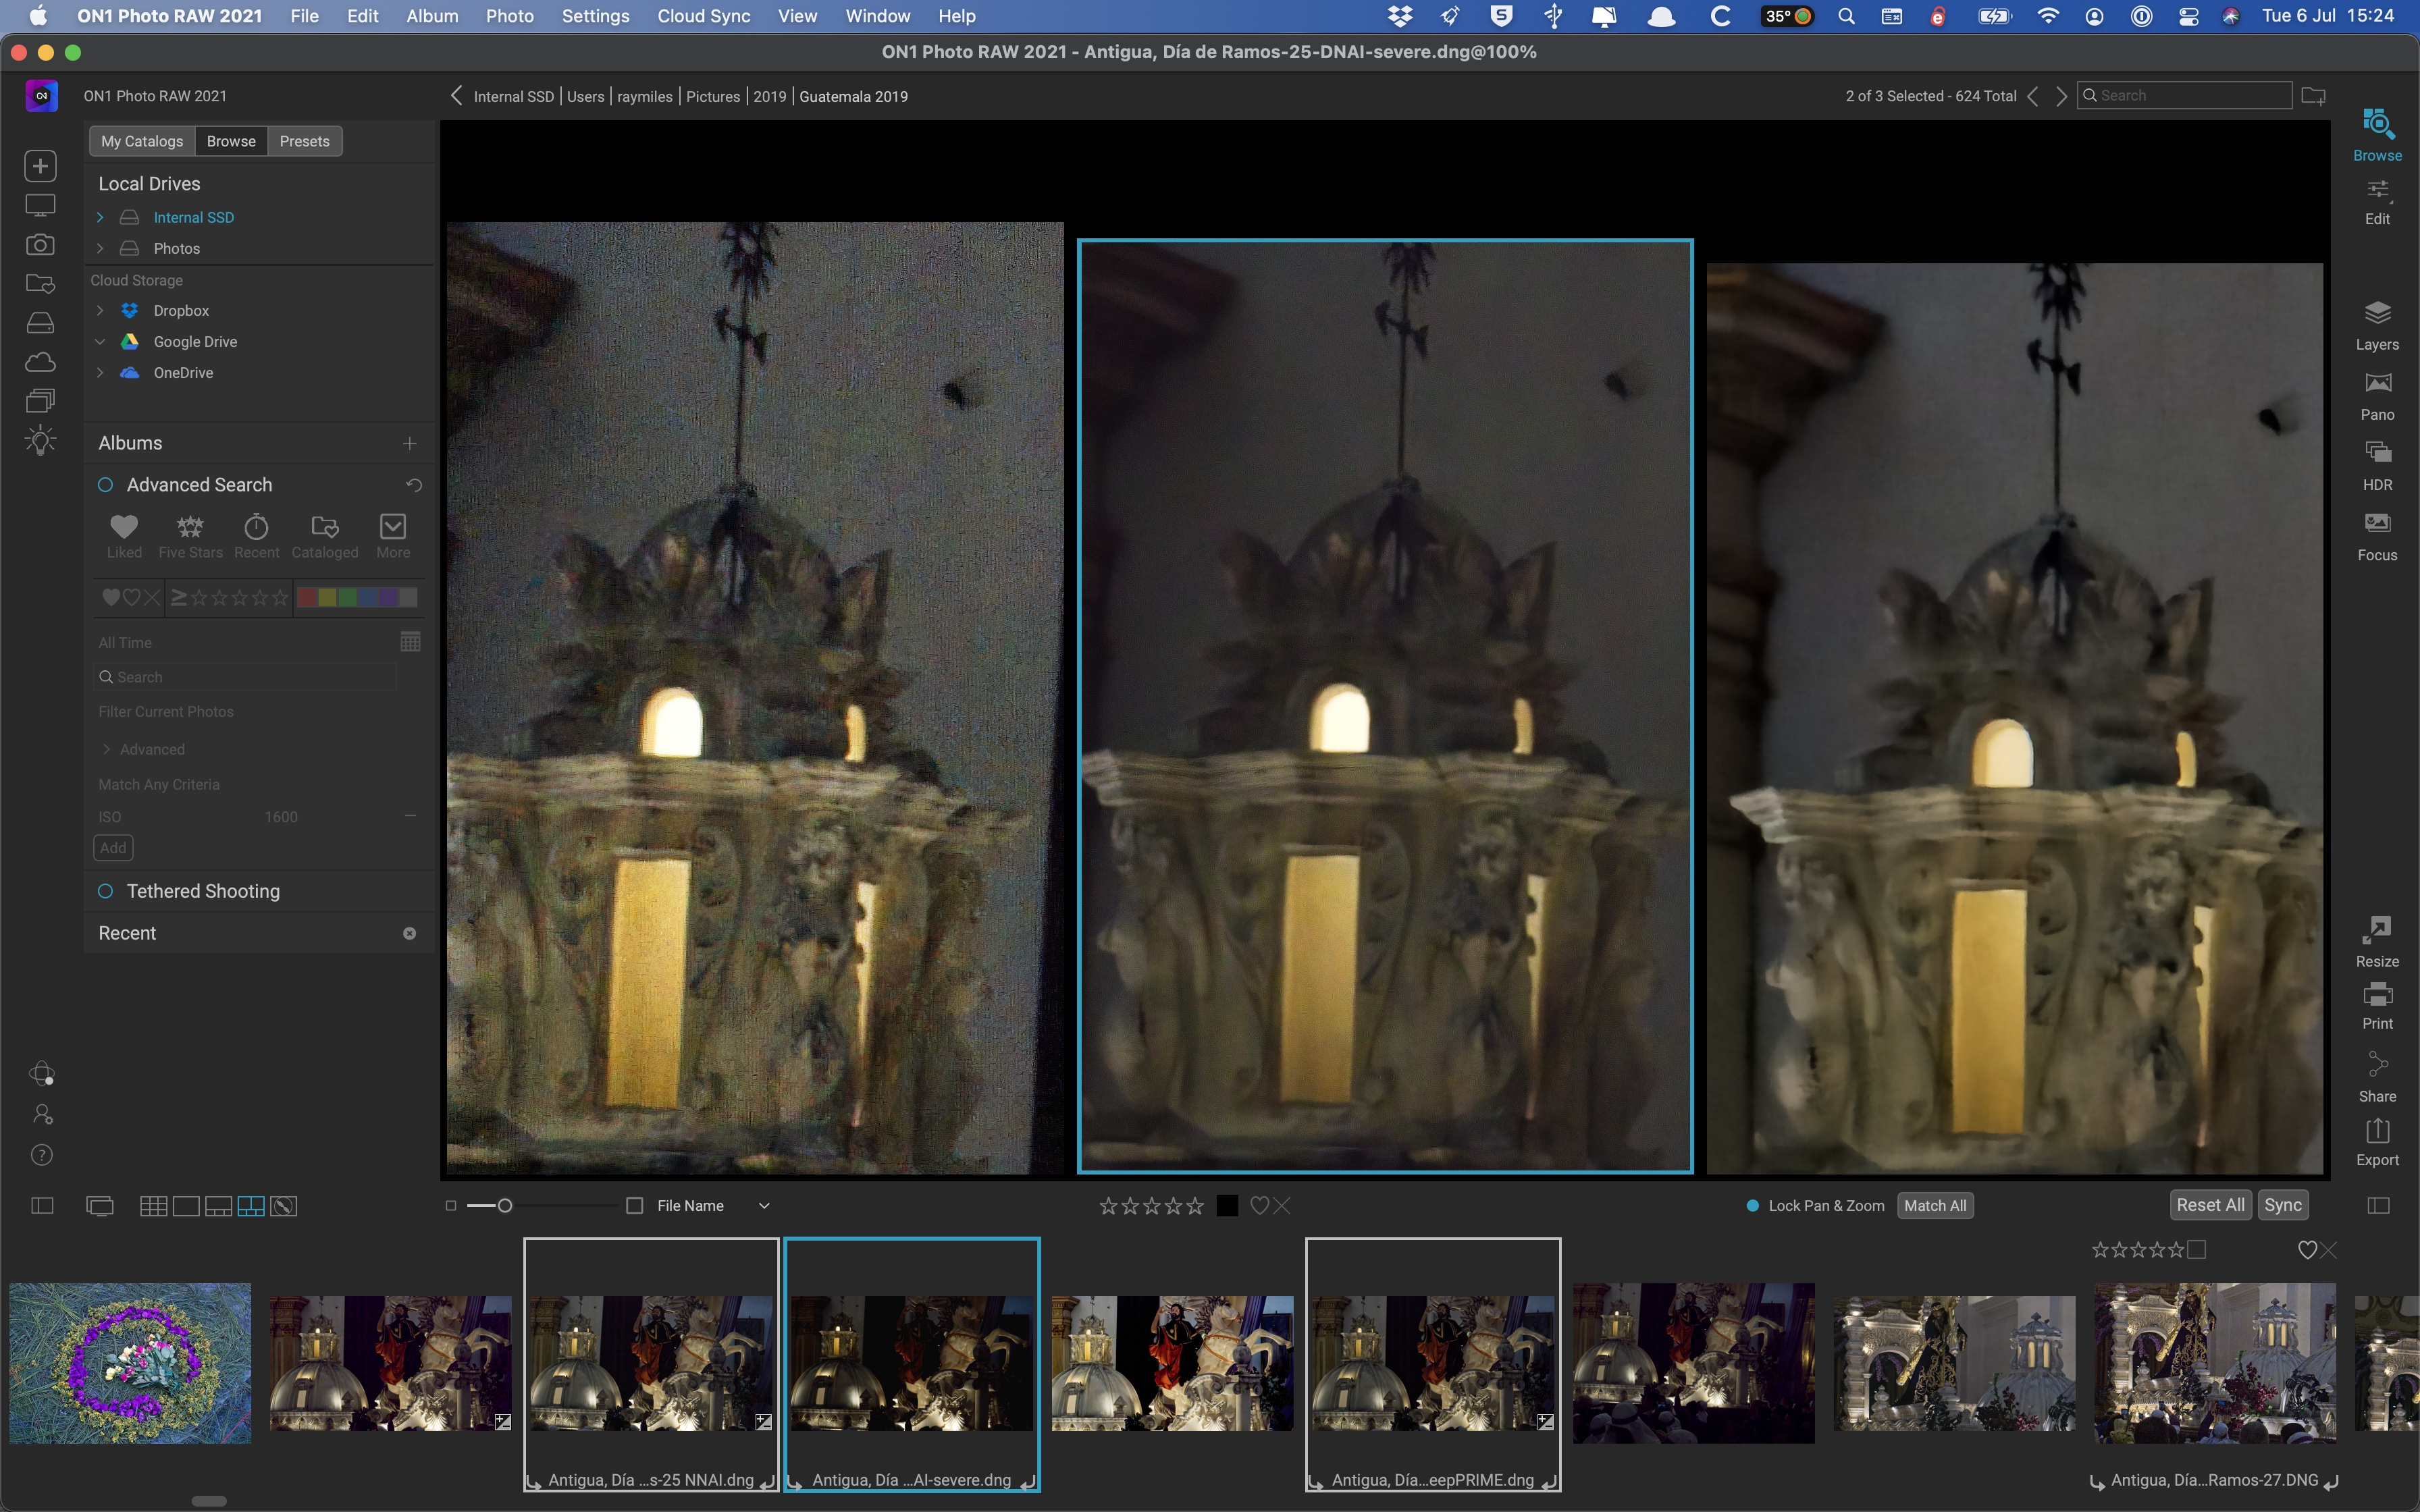Open the Resize module
Screen dimensions: 2420x1512
point(2377,941)
